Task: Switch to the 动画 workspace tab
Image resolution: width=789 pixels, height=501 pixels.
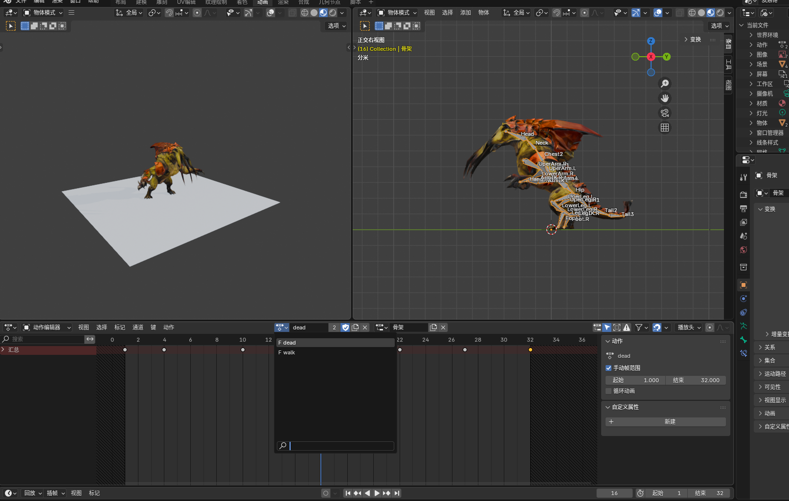Action: [262, 2]
